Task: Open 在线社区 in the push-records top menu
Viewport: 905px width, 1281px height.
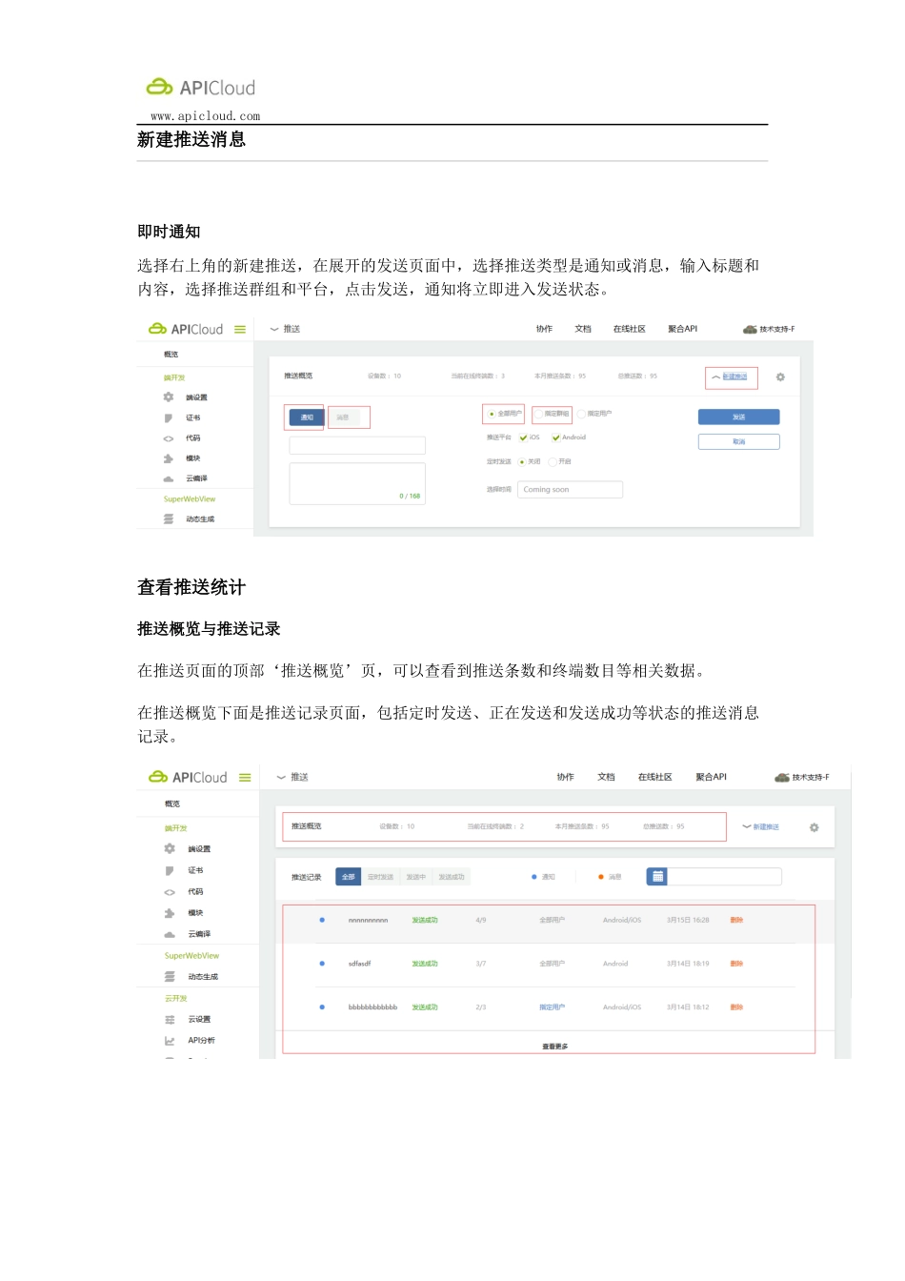Action: click(x=655, y=778)
